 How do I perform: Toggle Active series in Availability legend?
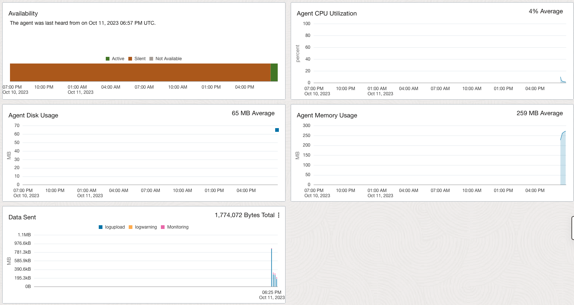coord(115,59)
